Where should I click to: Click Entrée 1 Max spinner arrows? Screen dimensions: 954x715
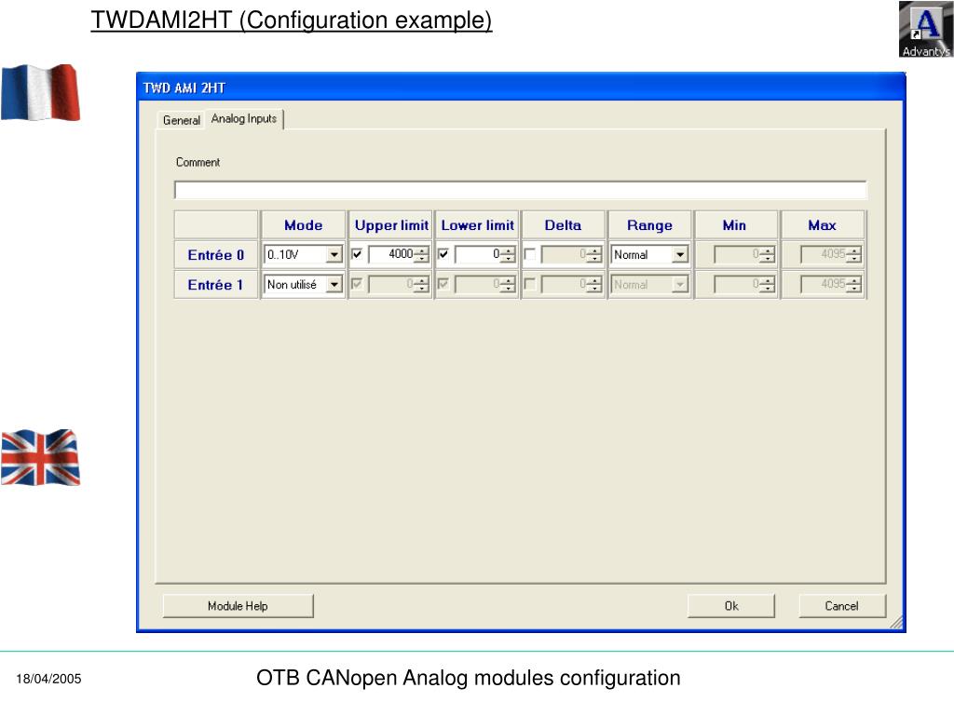coord(853,285)
